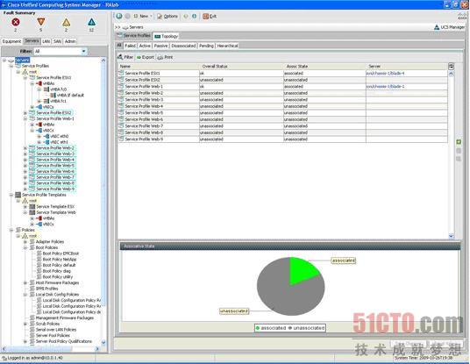The width and height of the screenshot is (470, 364).
Task: Collapse the Service Profile ESX1 tree node
Action: pos(25,78)
